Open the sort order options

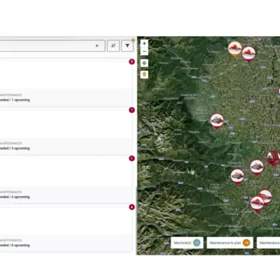point(113,46)
